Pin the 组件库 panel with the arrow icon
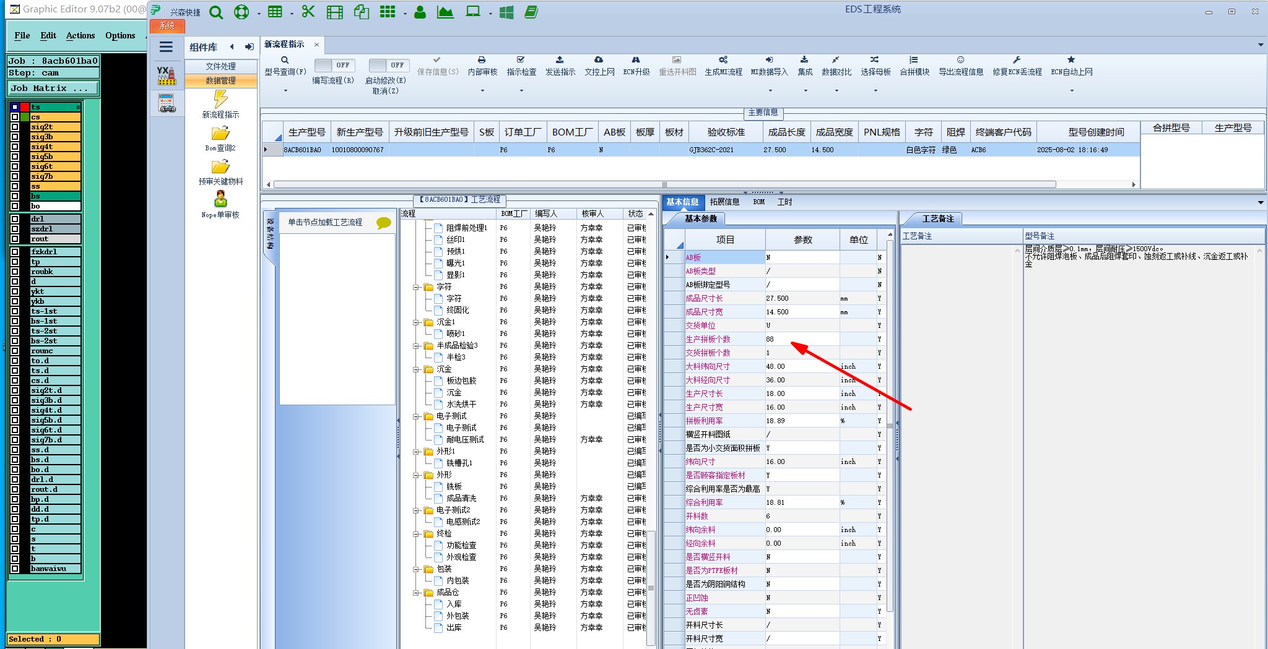Viewport: 1268px width, 649px height. click(249, 47)
